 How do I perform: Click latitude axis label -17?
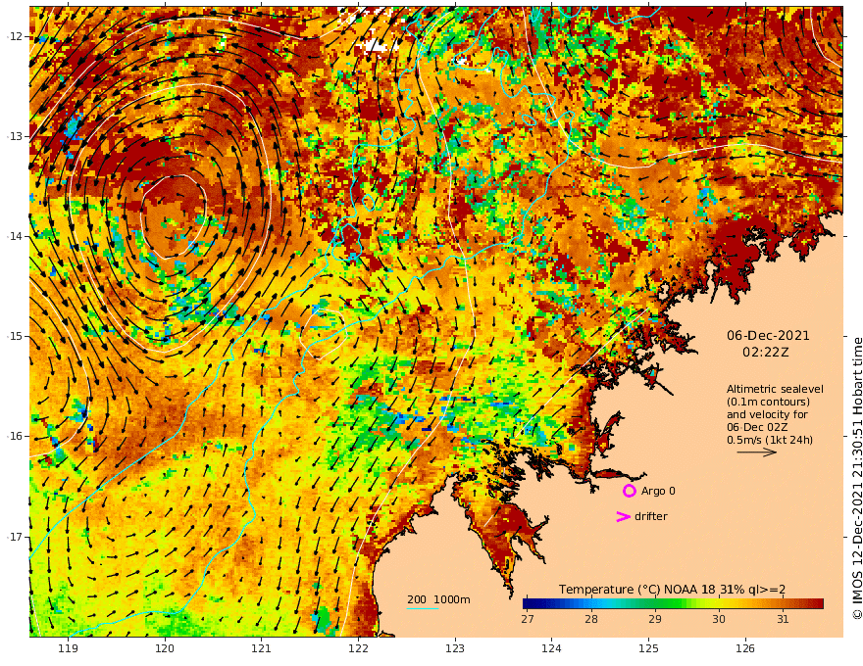[x=16, y=537]
